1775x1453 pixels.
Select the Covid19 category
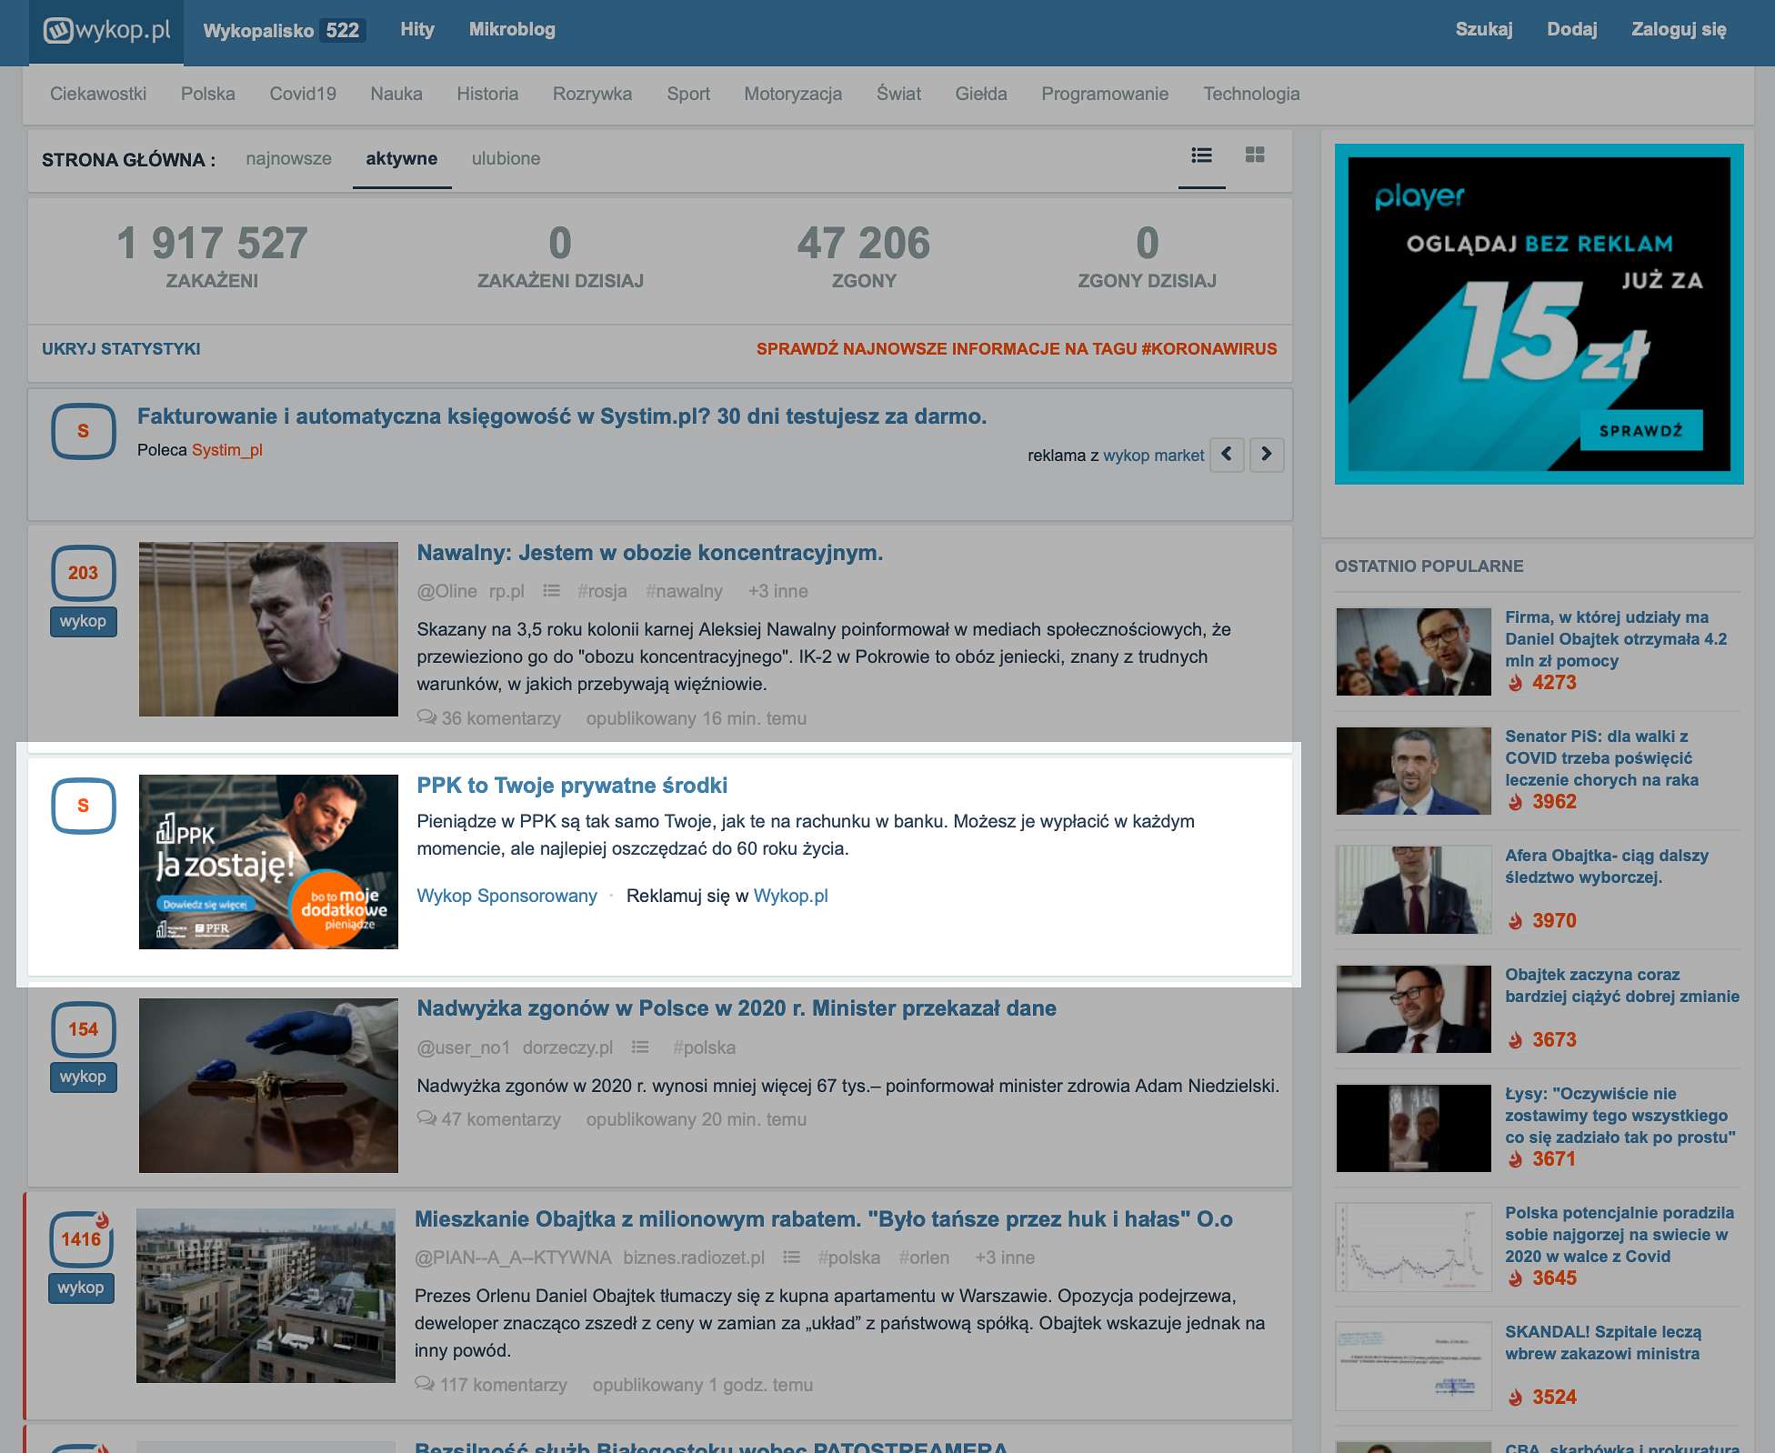[x=303, y=94]
